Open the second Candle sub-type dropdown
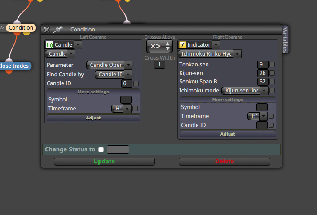The height and width of the screenshot is (215, 317). coord(71,54)
